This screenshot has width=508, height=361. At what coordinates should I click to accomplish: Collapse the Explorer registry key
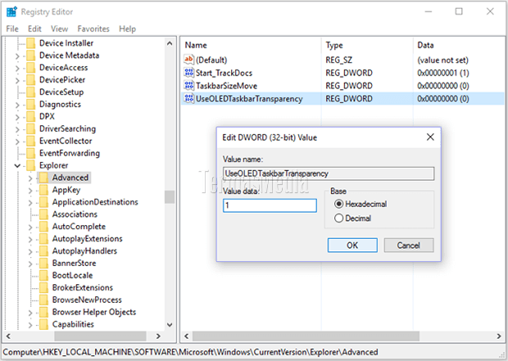click(x=17, y=166)
